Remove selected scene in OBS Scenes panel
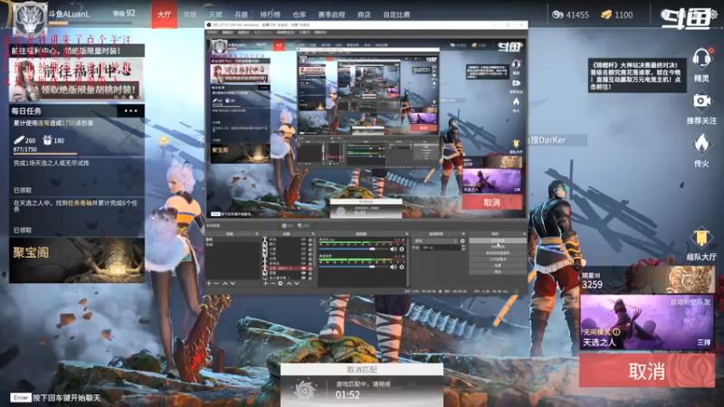This screenshot has width=724, height=407. coord(216,283)
